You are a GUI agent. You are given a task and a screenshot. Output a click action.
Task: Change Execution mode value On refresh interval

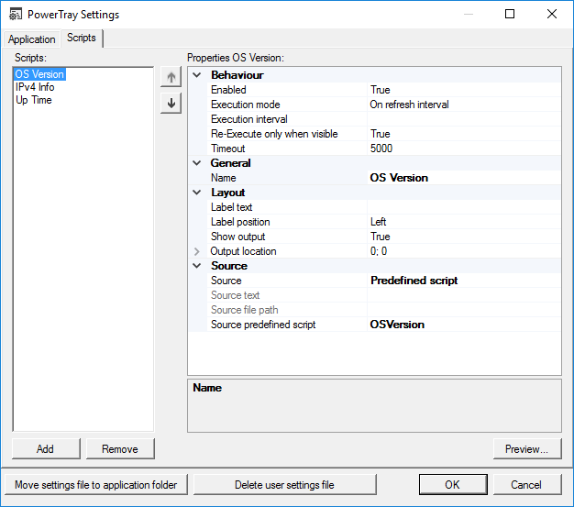[x=464, y=105]
